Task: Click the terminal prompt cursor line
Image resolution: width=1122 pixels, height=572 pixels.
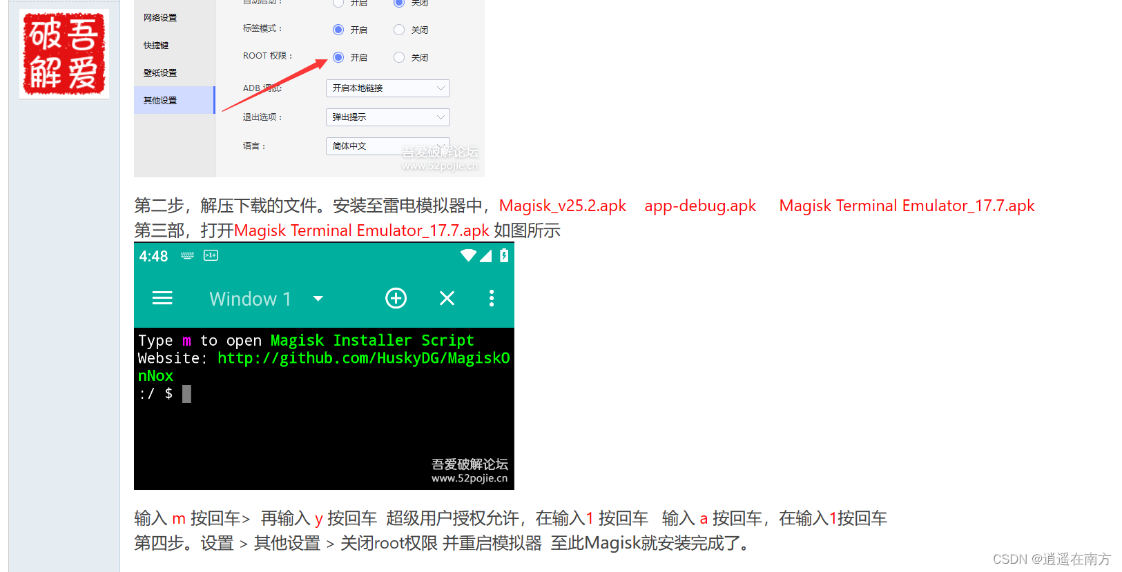Action: (165, 394)
